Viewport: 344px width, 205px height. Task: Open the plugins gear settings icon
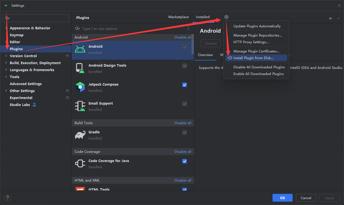[226, 17]
